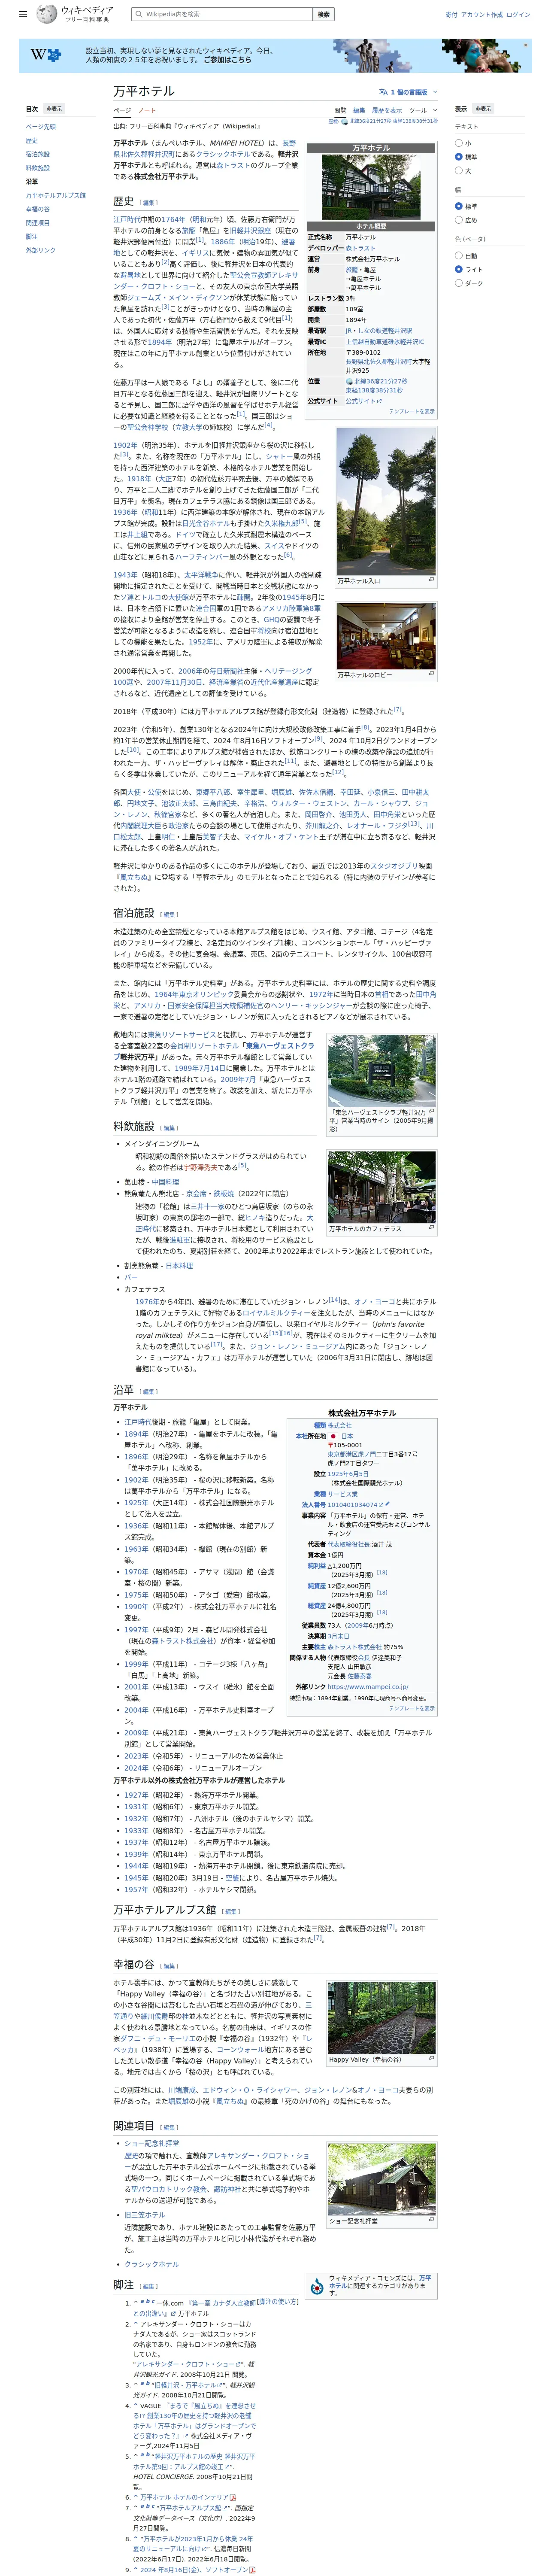Hide the 表示 appearance panel
The image size is (551, 2576).
point(483,109)
